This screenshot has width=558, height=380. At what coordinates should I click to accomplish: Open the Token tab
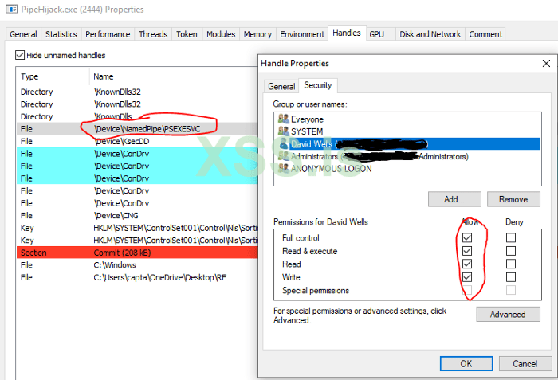point(187,34)
